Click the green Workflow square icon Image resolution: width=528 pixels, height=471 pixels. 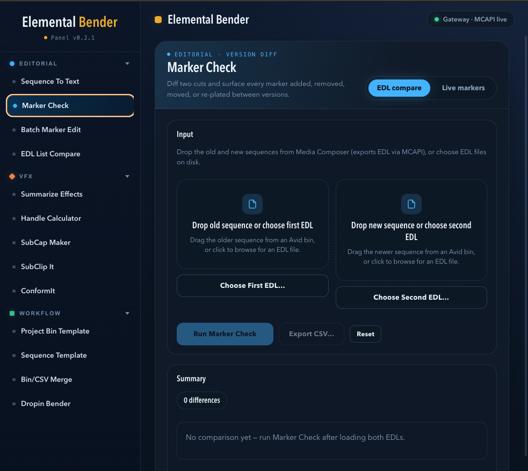pyautogui.click(x=12, y=314)
